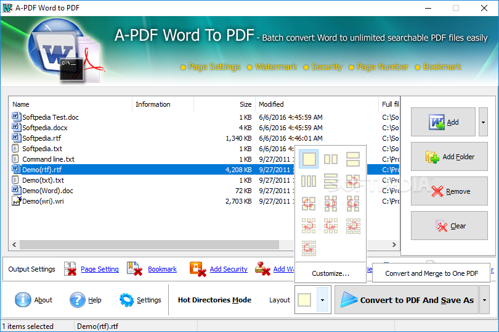Viewport: 499px width, 332px height.
Task: Click the Add Security padlock icon
Action: point(198,268)
